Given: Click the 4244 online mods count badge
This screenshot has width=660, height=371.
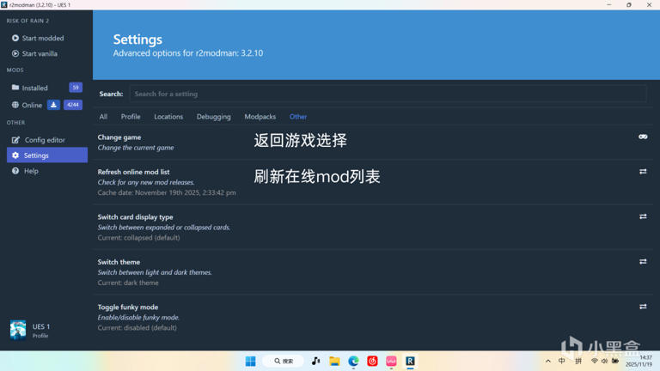Looking at the screenshot, I should [x=73, y=105].
